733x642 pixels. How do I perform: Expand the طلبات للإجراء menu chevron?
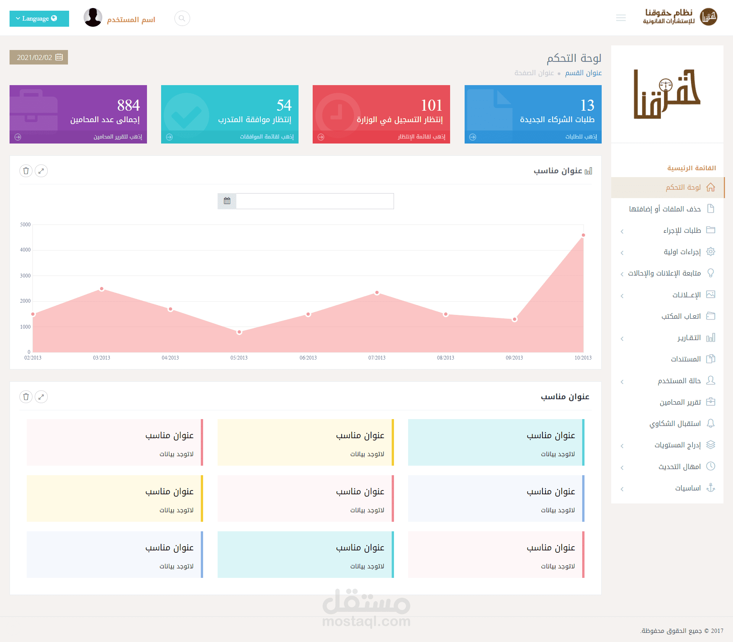coord(622,231)
